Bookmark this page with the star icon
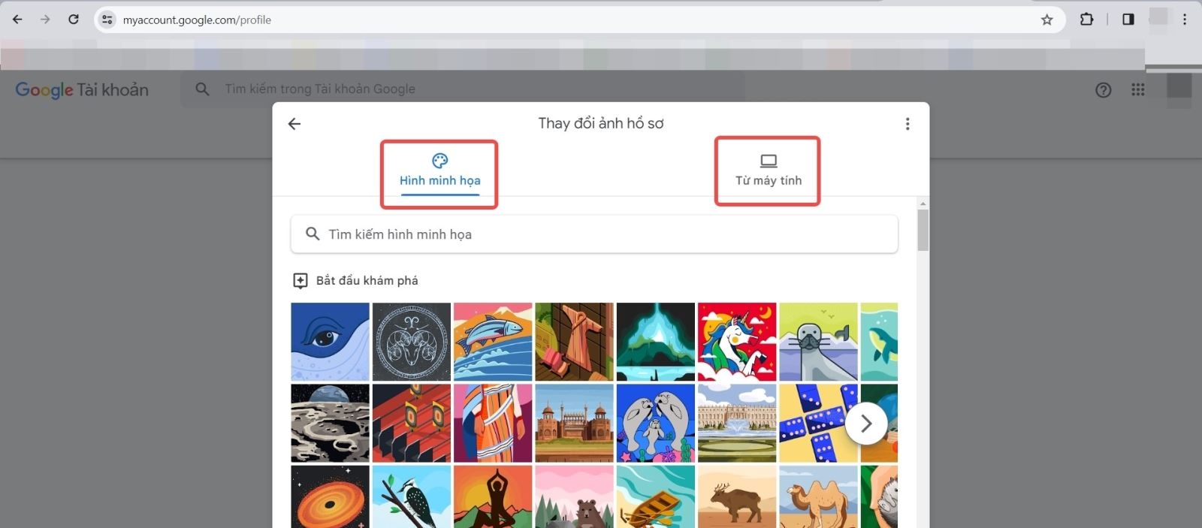 (1047, 20)
